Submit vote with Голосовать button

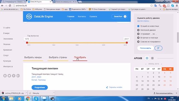tap(145, 48)
